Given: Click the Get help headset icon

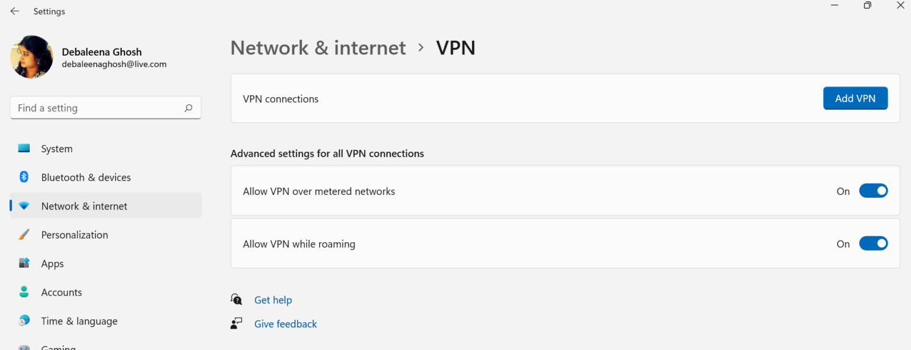Looking at the screenshot, I should pos(236,299).
